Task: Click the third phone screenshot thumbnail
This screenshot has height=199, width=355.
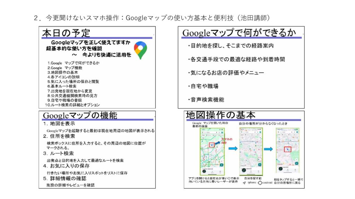Action: 287,151
